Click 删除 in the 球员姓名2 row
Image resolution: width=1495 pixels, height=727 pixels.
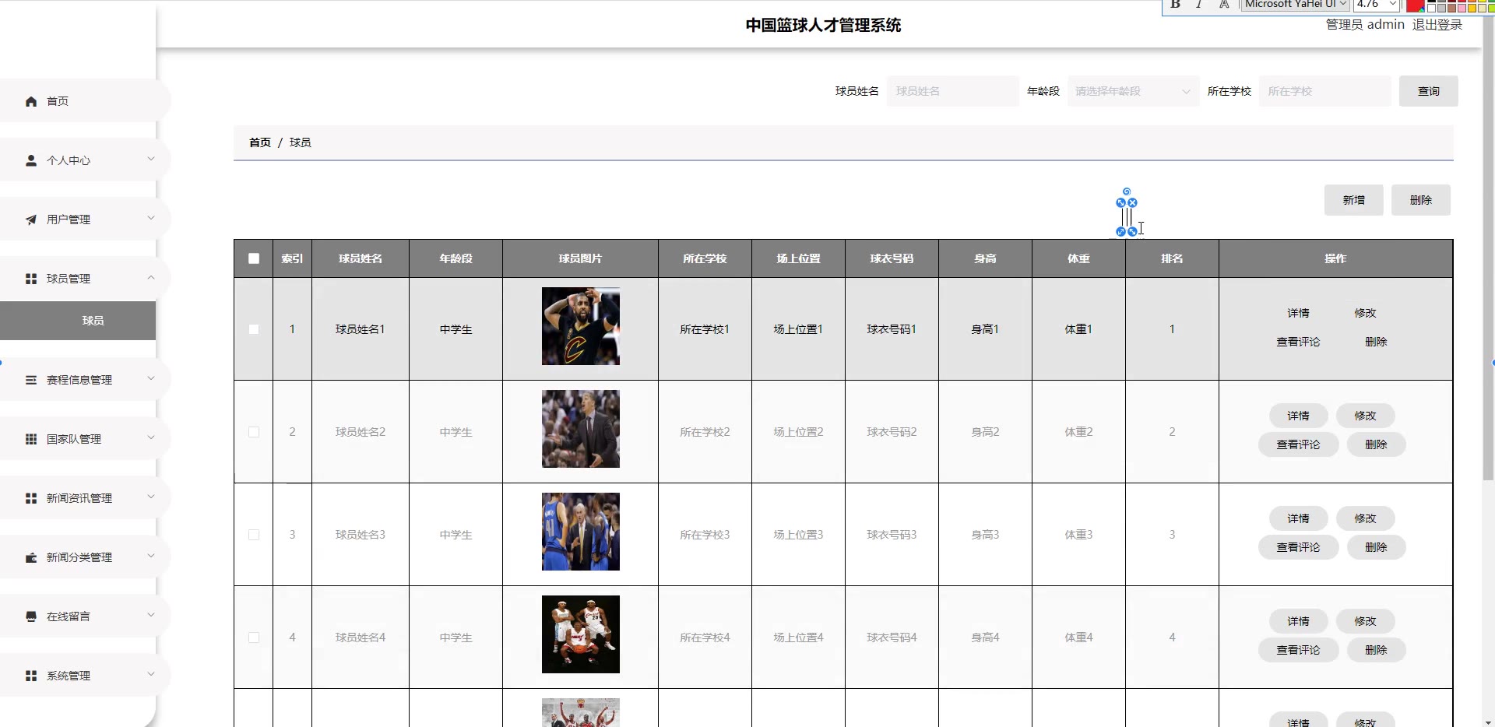(x=1376, y=444)
